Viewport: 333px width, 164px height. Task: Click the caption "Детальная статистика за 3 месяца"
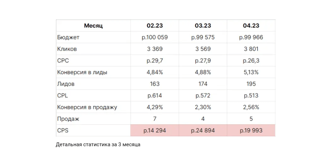98,144
